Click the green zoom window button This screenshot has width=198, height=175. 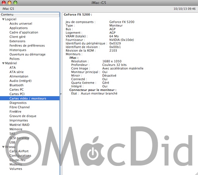[15, 3]
